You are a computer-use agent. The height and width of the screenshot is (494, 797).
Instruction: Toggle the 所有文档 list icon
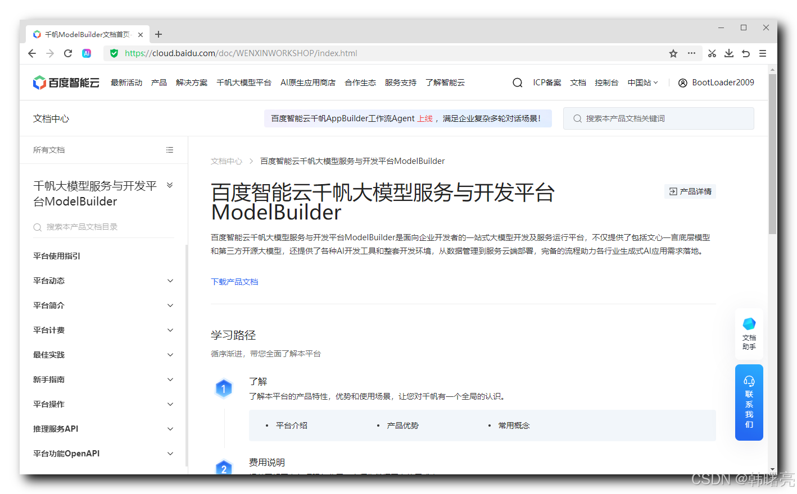(x=170, y=150)
